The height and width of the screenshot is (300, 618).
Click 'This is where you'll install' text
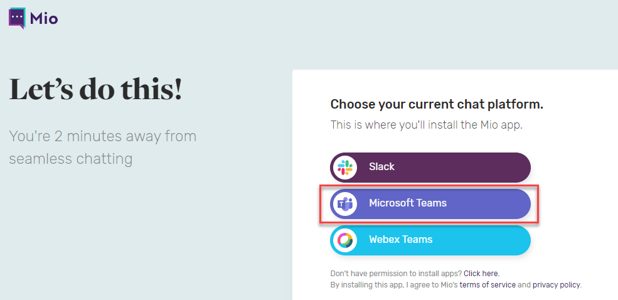pos(426,125)
